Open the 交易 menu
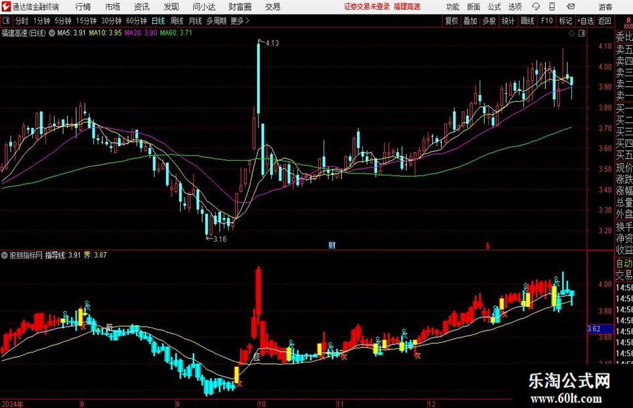 [273, 7]
